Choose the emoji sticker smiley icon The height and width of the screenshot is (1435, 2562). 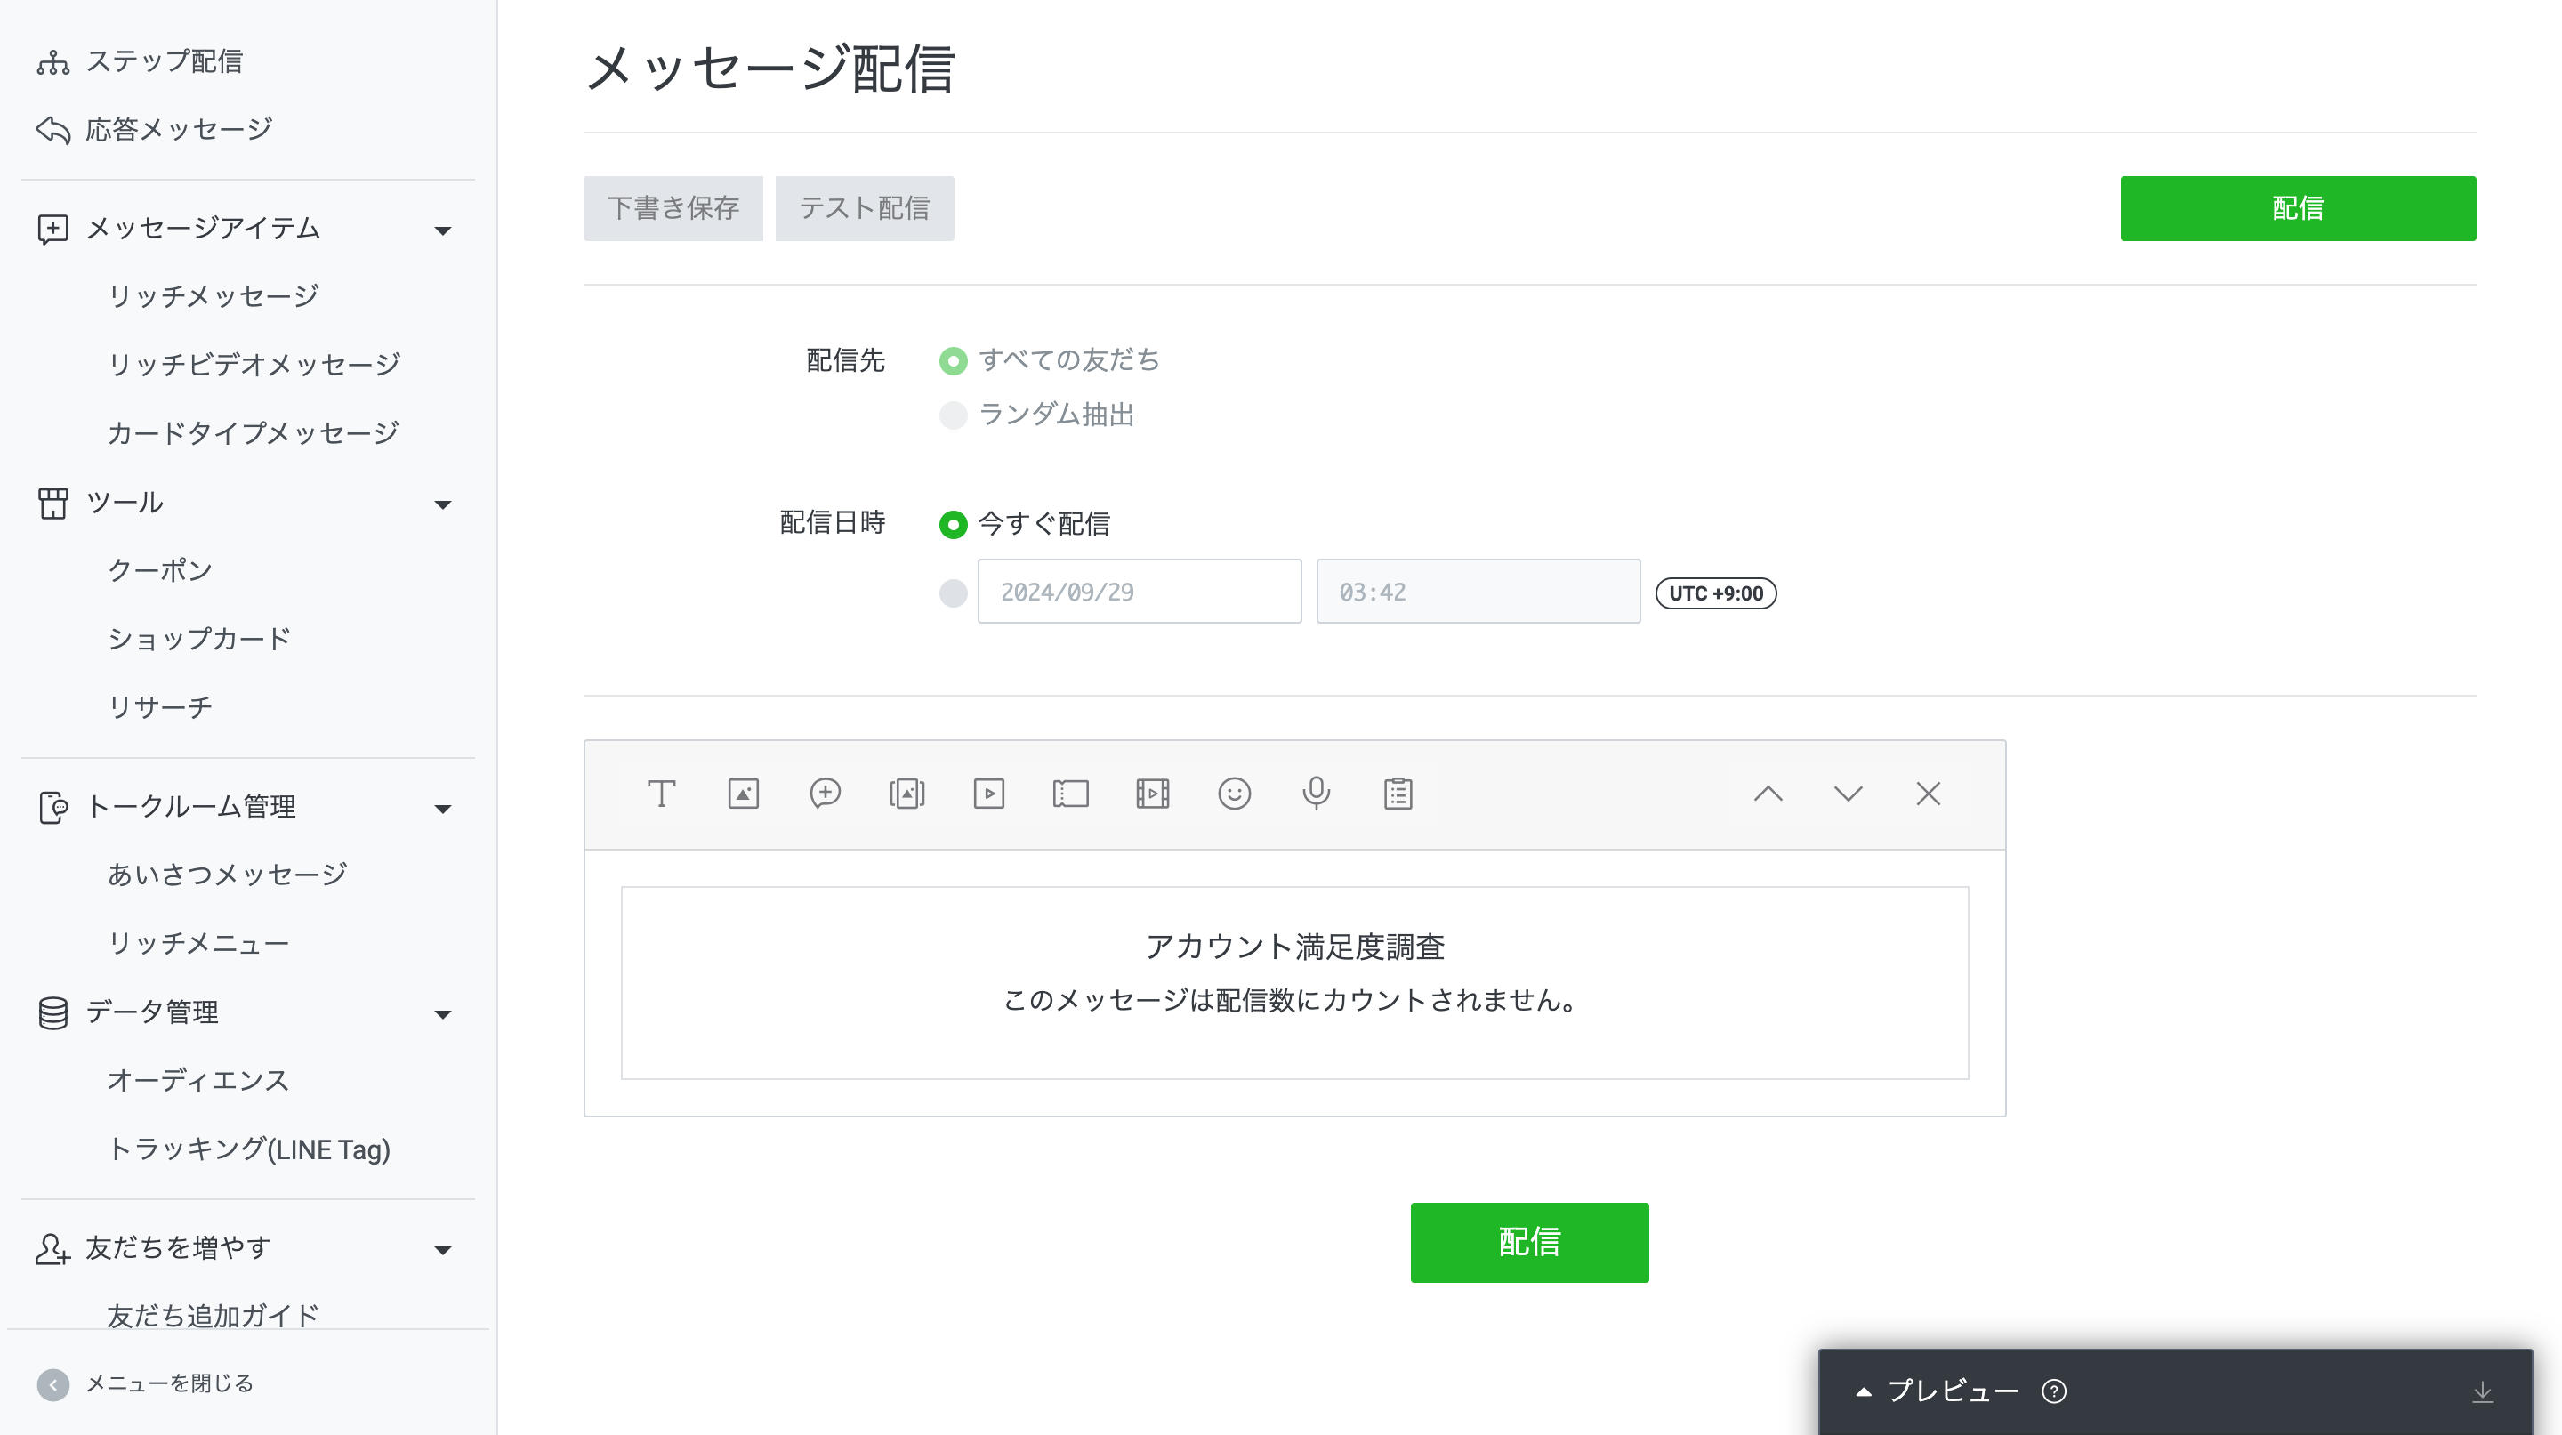click(x=1234, y=794)
